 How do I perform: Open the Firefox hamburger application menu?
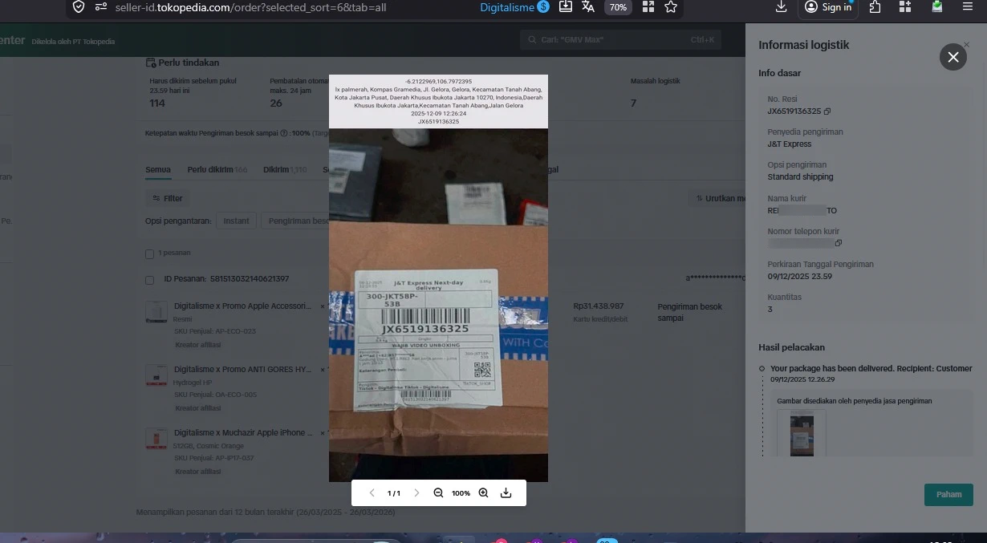[x=968, y=7]
